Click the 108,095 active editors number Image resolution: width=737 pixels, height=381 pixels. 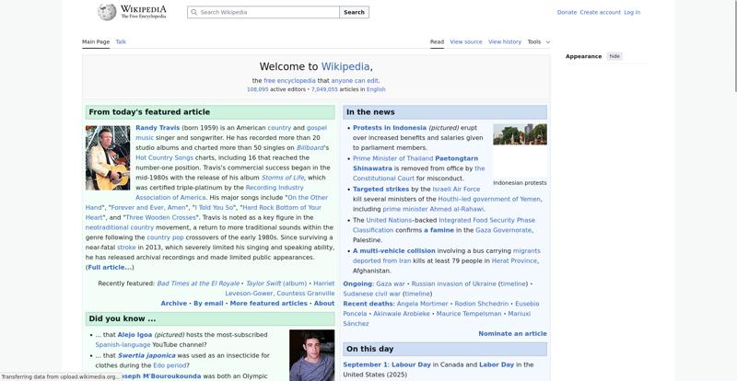tap(258, 89)
